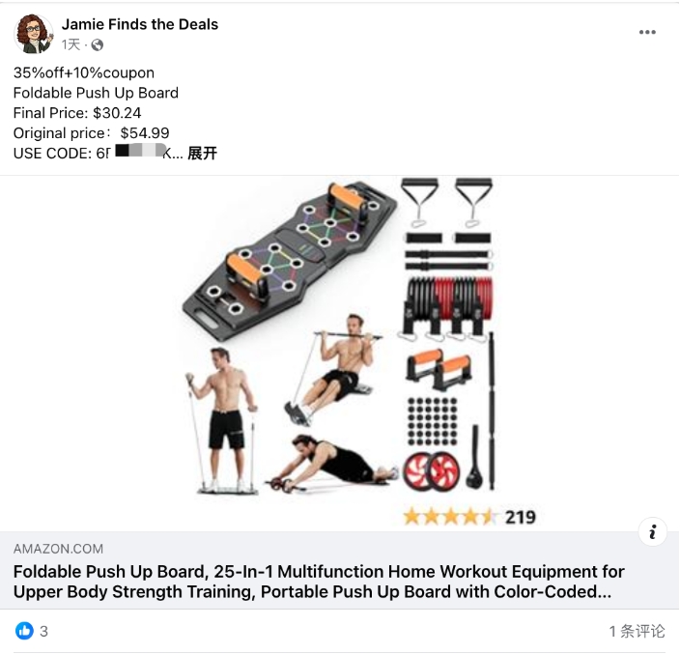
Task: Click the 219 review count in image
Action: click(x=521, y=517)
